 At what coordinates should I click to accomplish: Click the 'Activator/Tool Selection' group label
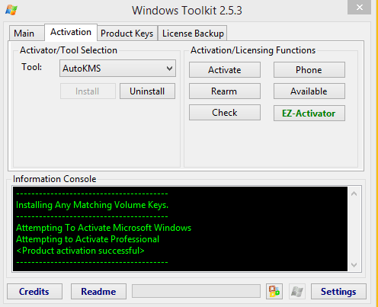click(x=69, y=50)
